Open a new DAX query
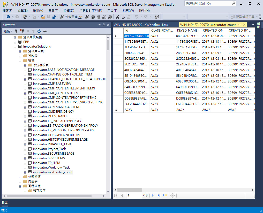The width and height of the screenshot is (263, 213). coord(110,17)
